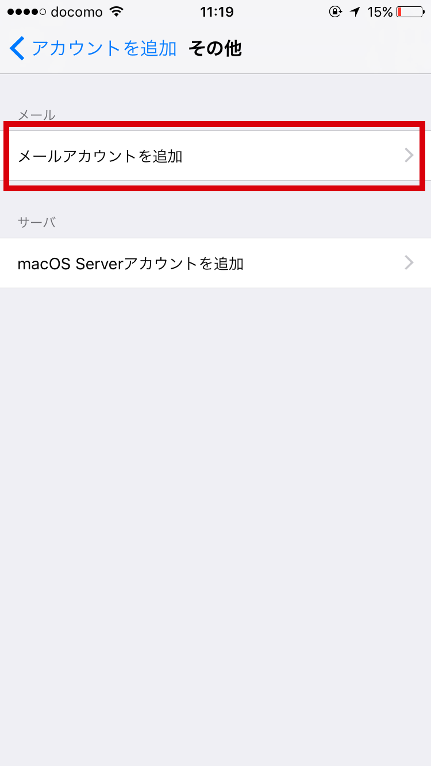Tap the blue back chevron icon
This screenshot has width=431, height=766.
(17, 48)
